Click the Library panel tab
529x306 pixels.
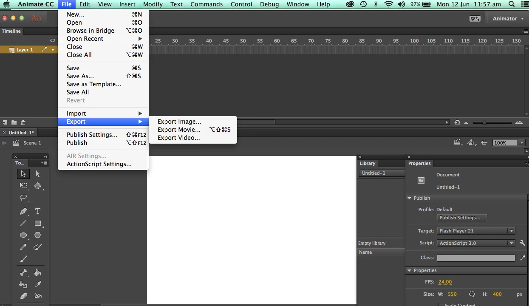368,163
